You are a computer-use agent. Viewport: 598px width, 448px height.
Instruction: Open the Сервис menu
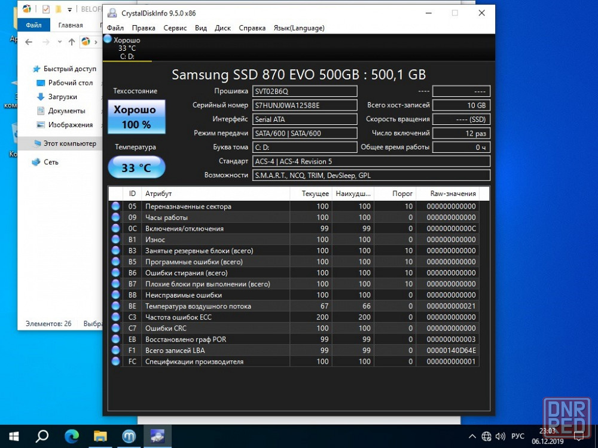[175, 28]
